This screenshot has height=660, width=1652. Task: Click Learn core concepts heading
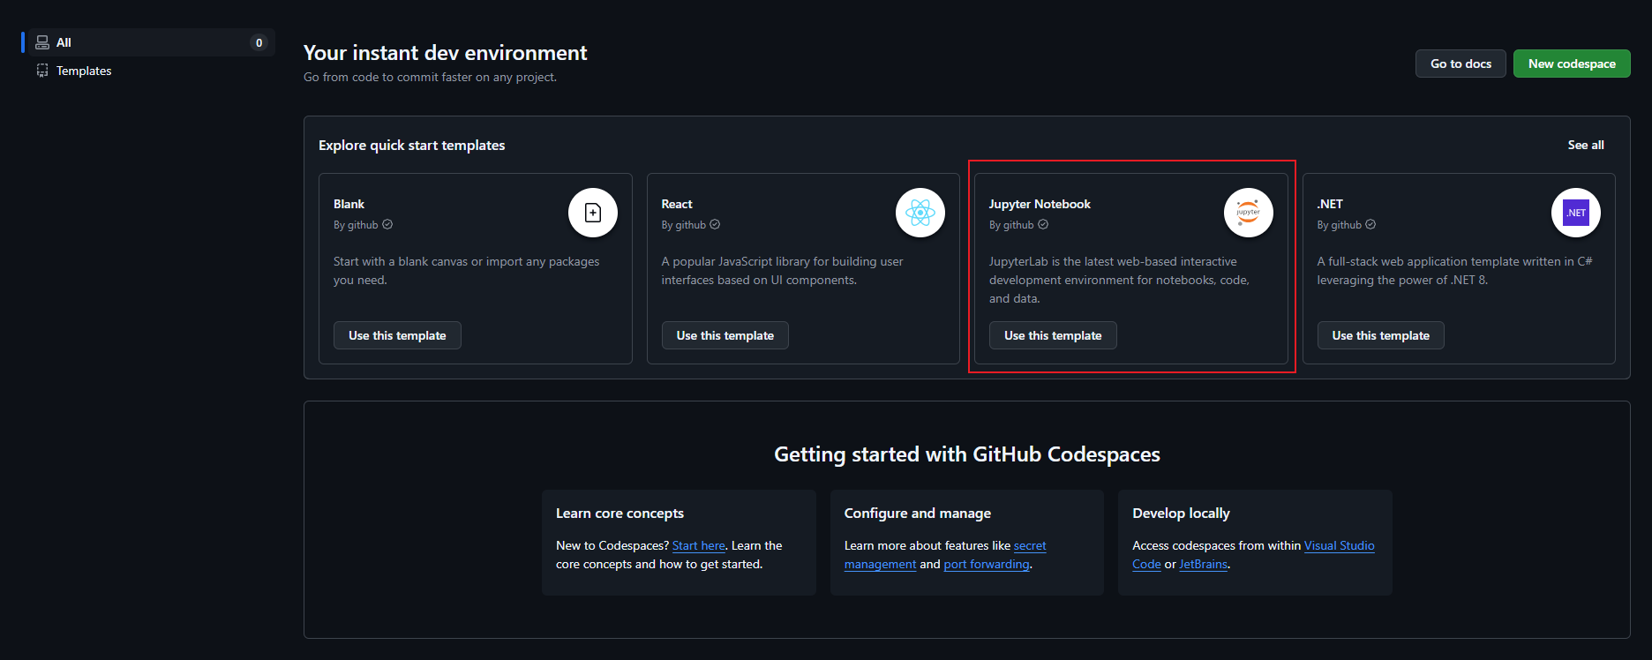[619, 514]
